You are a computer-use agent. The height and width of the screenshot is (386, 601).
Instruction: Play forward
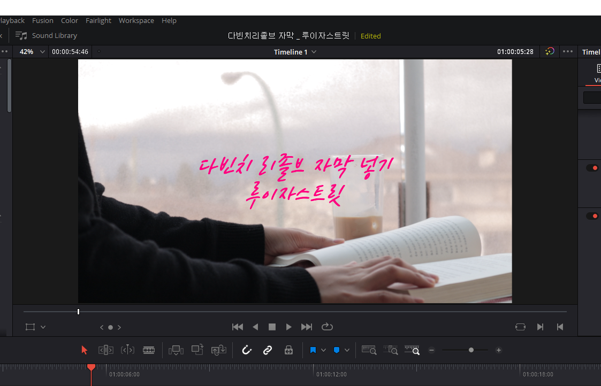[x=288, y=327]
